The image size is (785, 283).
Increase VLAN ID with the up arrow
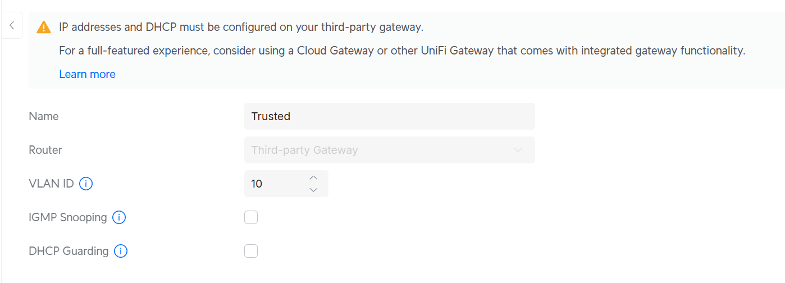(314, 177)
